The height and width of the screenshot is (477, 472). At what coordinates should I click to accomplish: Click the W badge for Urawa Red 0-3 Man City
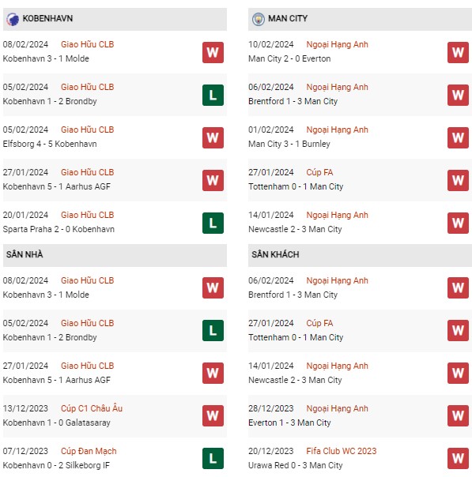[x=458, y=459]
